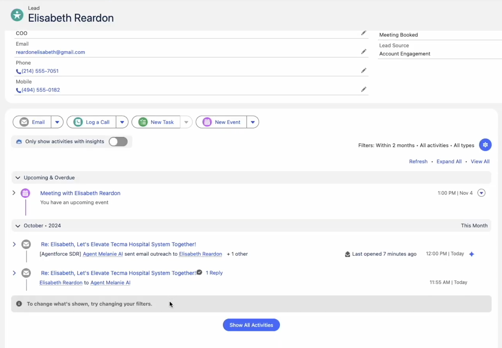Click the New Task checklist icon

coord(143,122)
